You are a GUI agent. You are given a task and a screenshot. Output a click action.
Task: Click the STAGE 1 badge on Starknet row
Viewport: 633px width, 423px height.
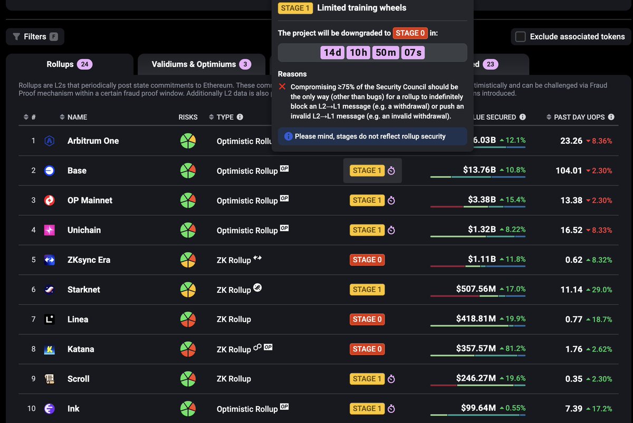pyautogui.click(x=367, y=290)
